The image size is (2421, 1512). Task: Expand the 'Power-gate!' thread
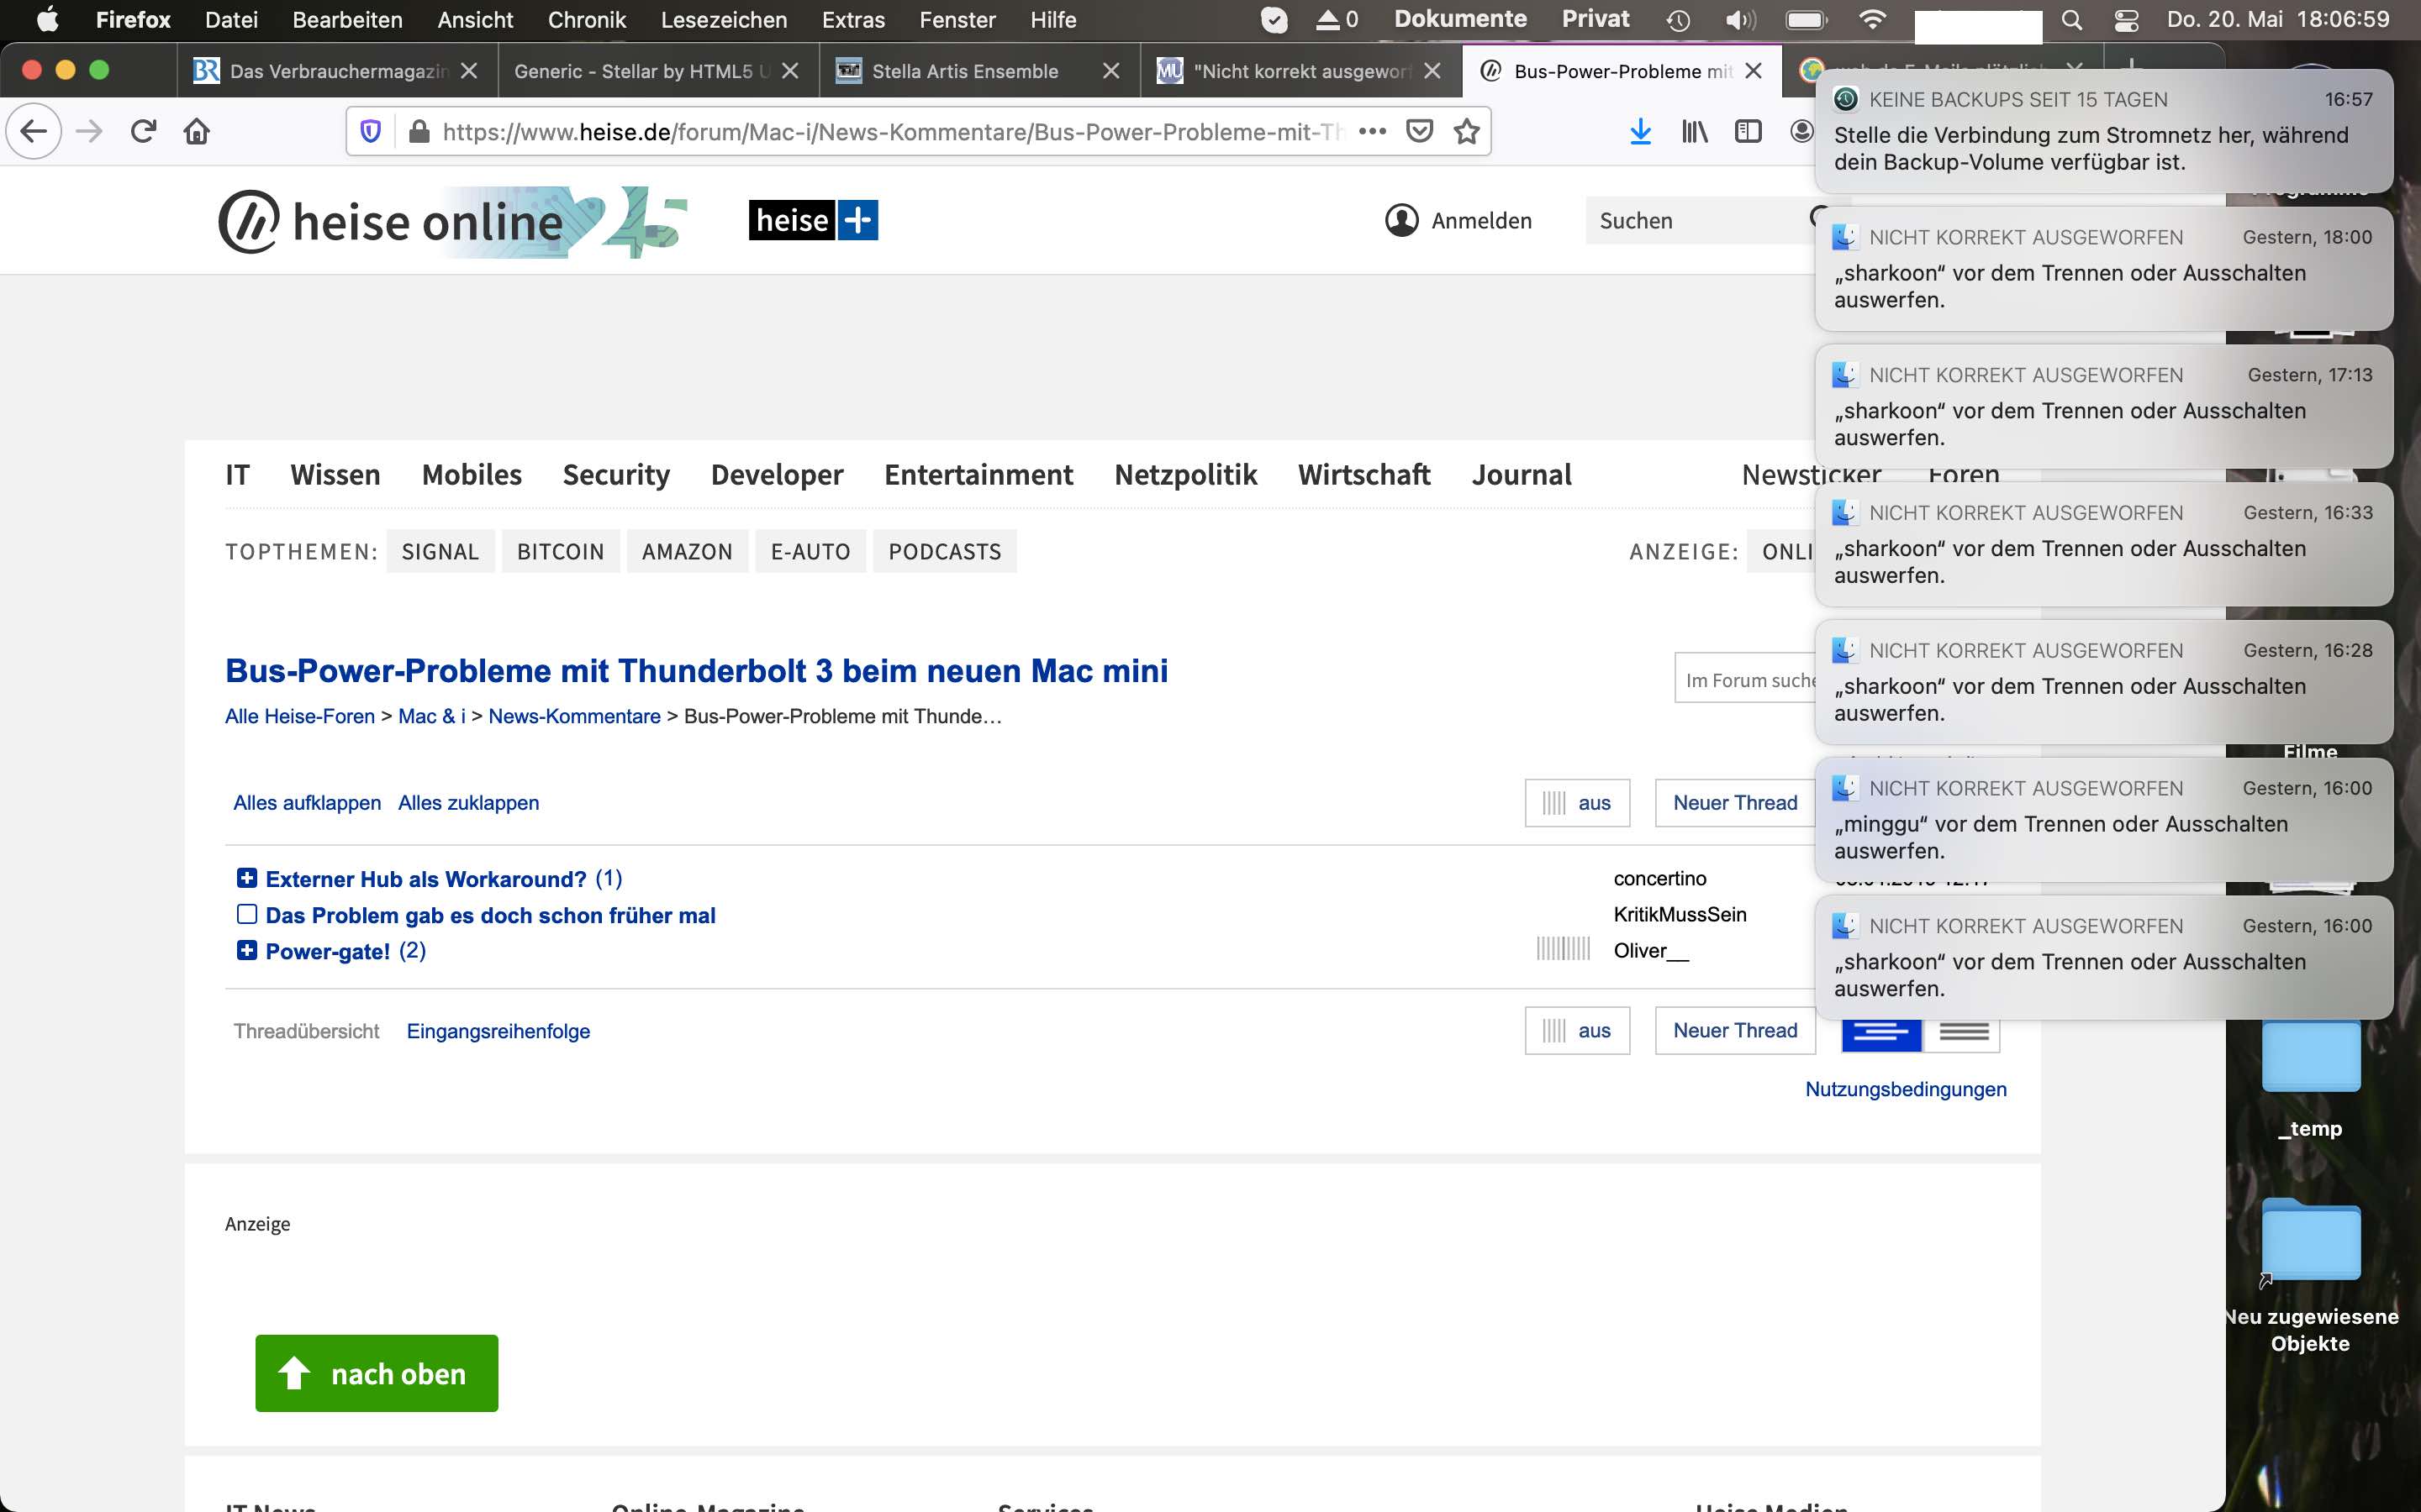coord(246,950)
